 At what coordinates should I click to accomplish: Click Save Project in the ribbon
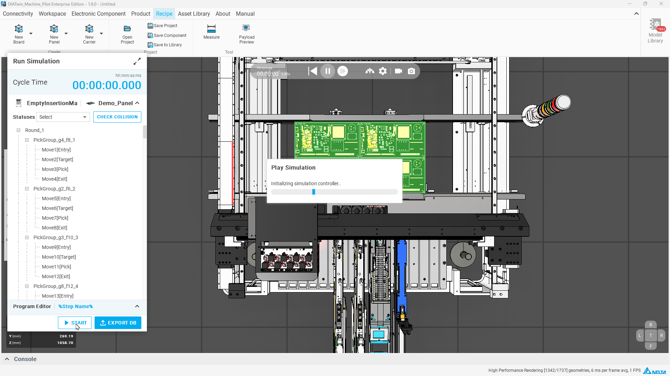(163, 26)
